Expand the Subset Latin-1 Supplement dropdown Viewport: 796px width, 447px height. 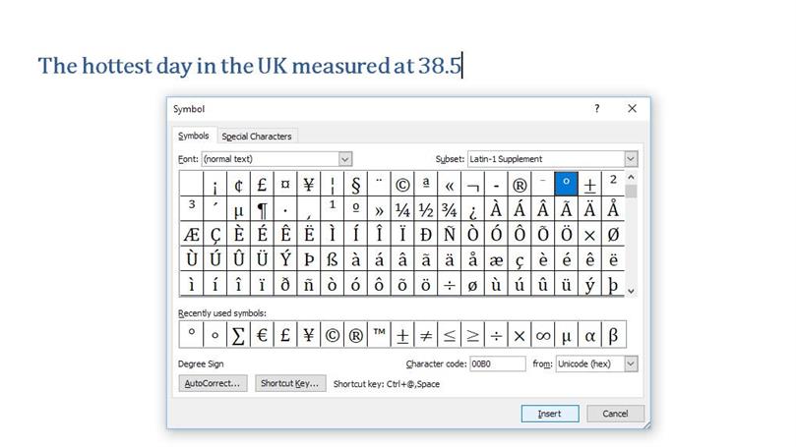[631, 159]
